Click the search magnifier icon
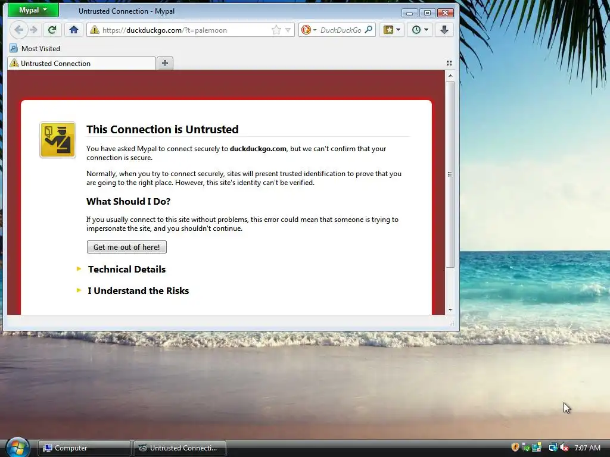The image size is (610, 457). click(368, 30)
